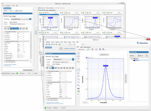Click the save disk icon in front window toolbar

click(49, 44)
